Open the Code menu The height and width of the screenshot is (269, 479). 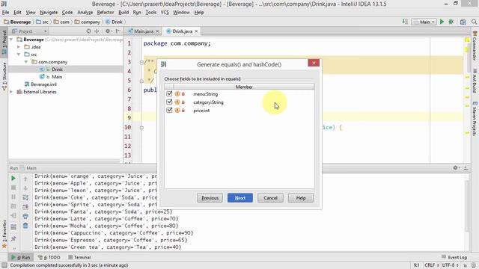[x=67, y=12]
